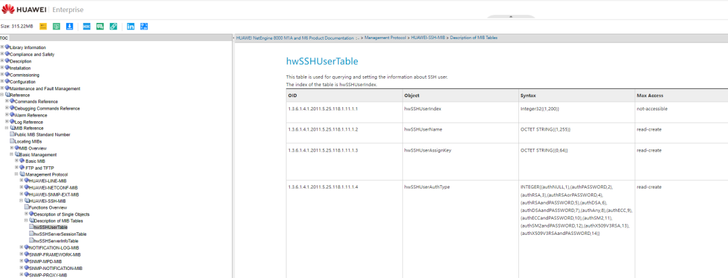Open the Locating MIBs page

tap(28, 141)
